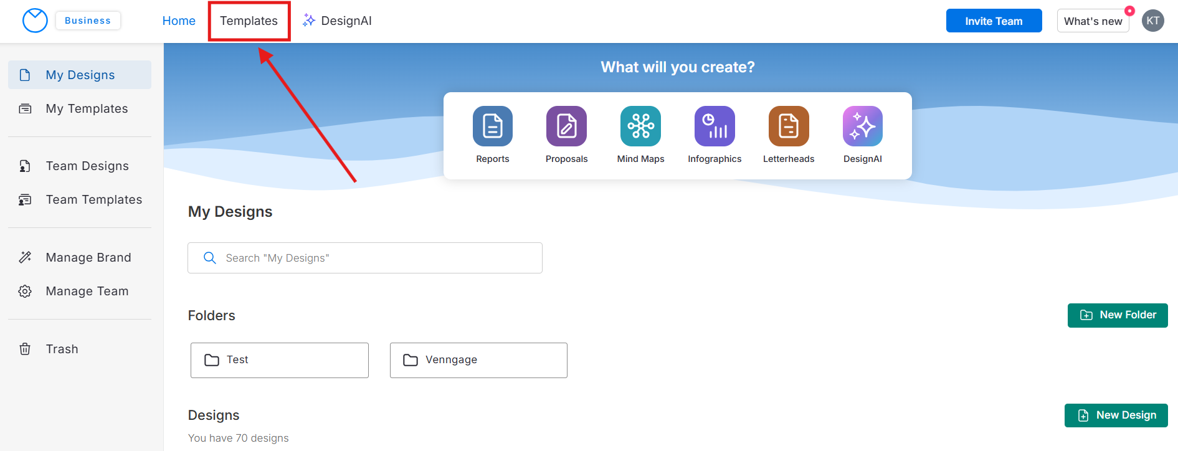Click the Invite Team button
This screenshot has width=1178, height=451.
point(994,21)
